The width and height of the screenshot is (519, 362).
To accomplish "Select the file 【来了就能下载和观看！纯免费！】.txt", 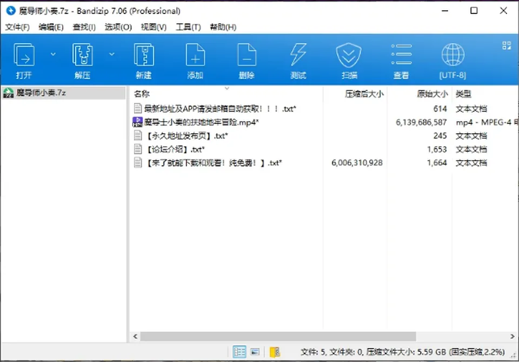I will click(214, 163).
